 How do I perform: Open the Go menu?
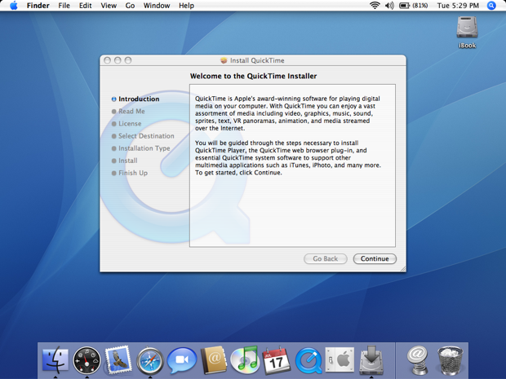130,6
